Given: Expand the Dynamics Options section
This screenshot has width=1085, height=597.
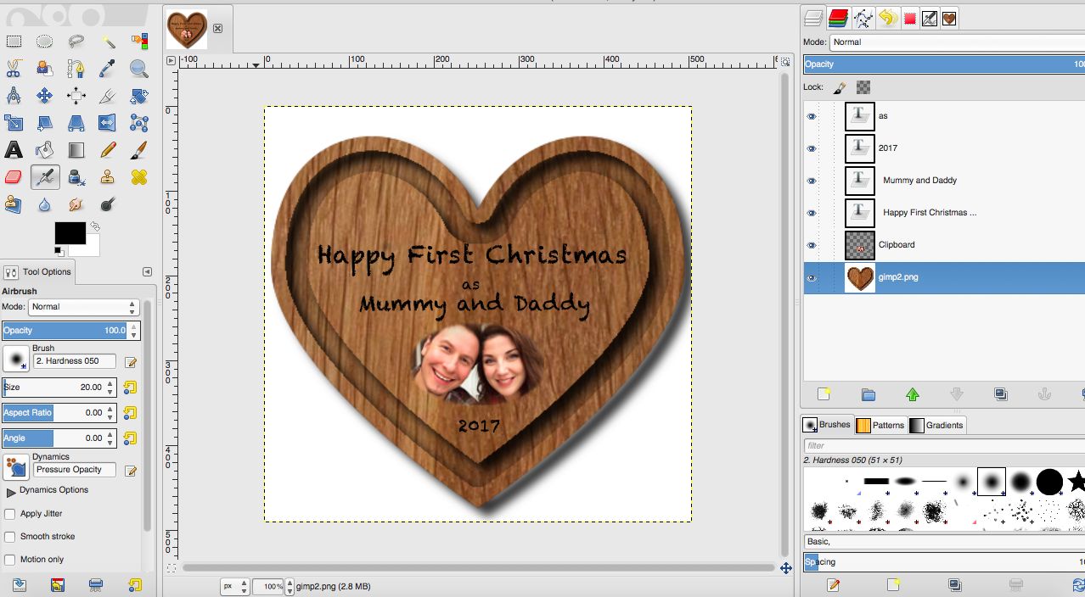Looking at the screenshot, I should (x=11, y=491).
